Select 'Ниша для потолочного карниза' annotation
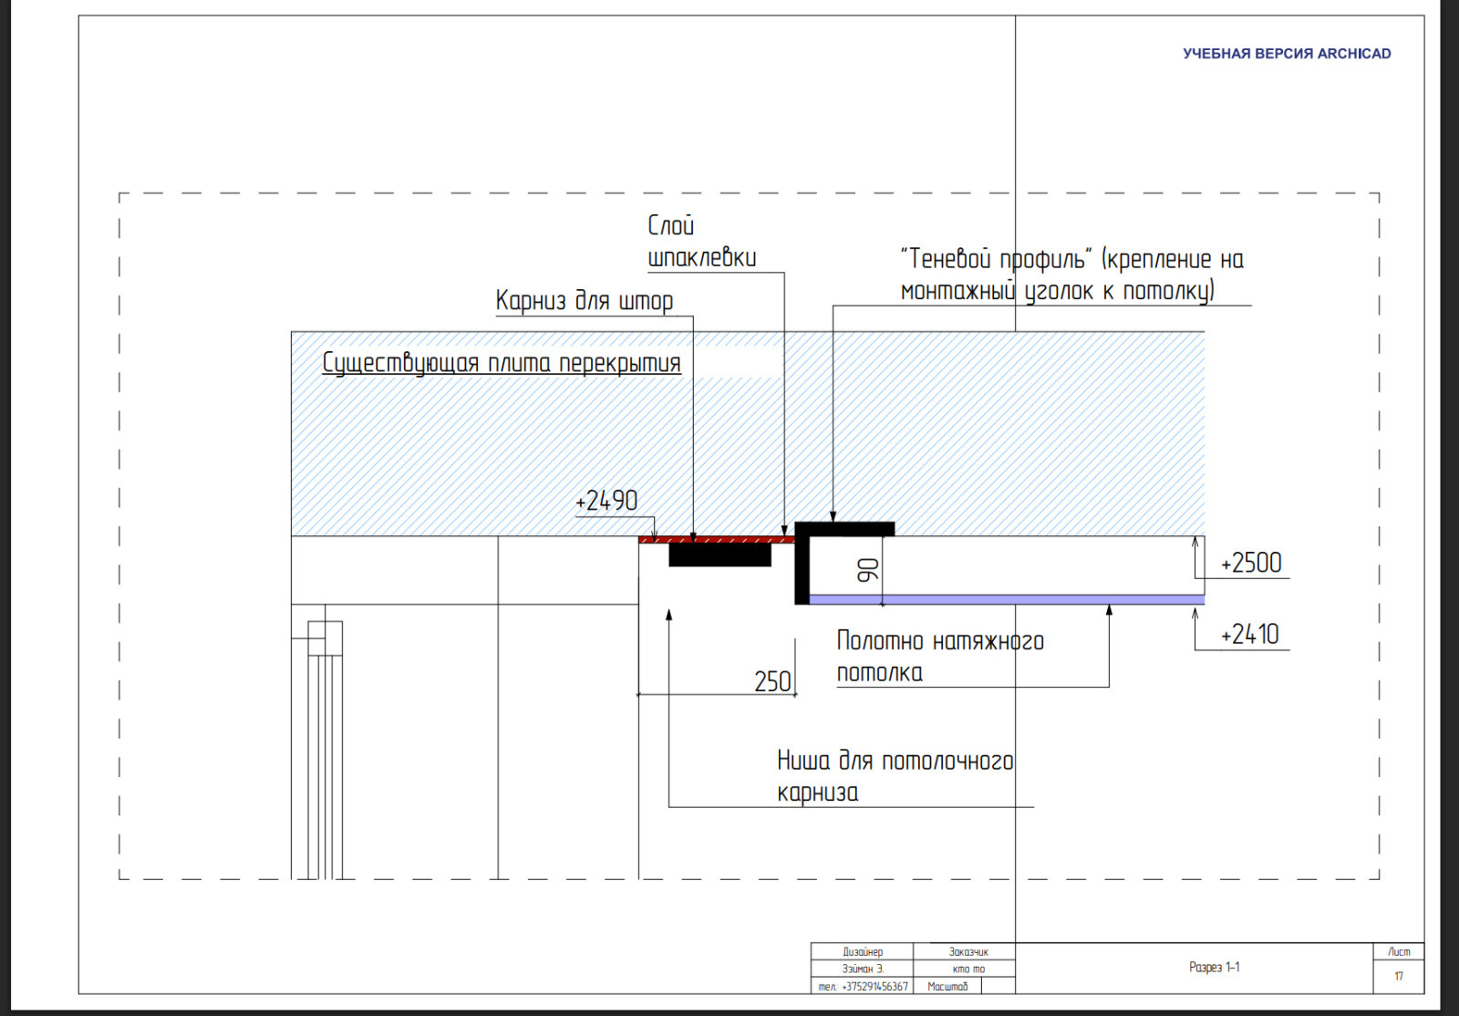Image resolution: width=1459 pixels, height=1016 pixels. pyautogui.click(x=895, y=776)
